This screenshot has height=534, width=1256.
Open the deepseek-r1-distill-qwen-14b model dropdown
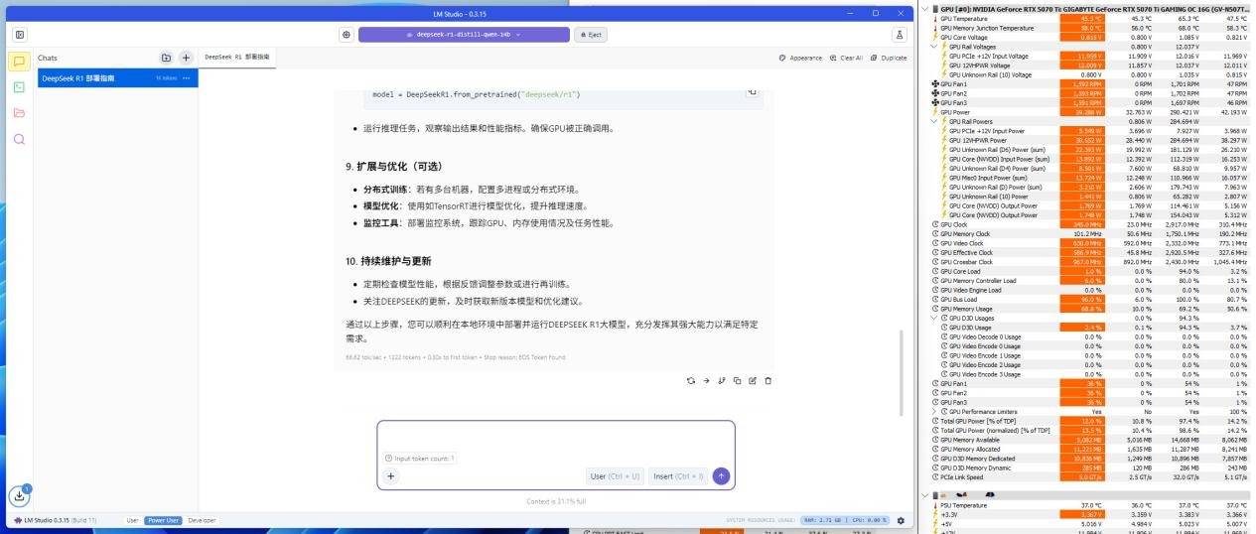463,34
